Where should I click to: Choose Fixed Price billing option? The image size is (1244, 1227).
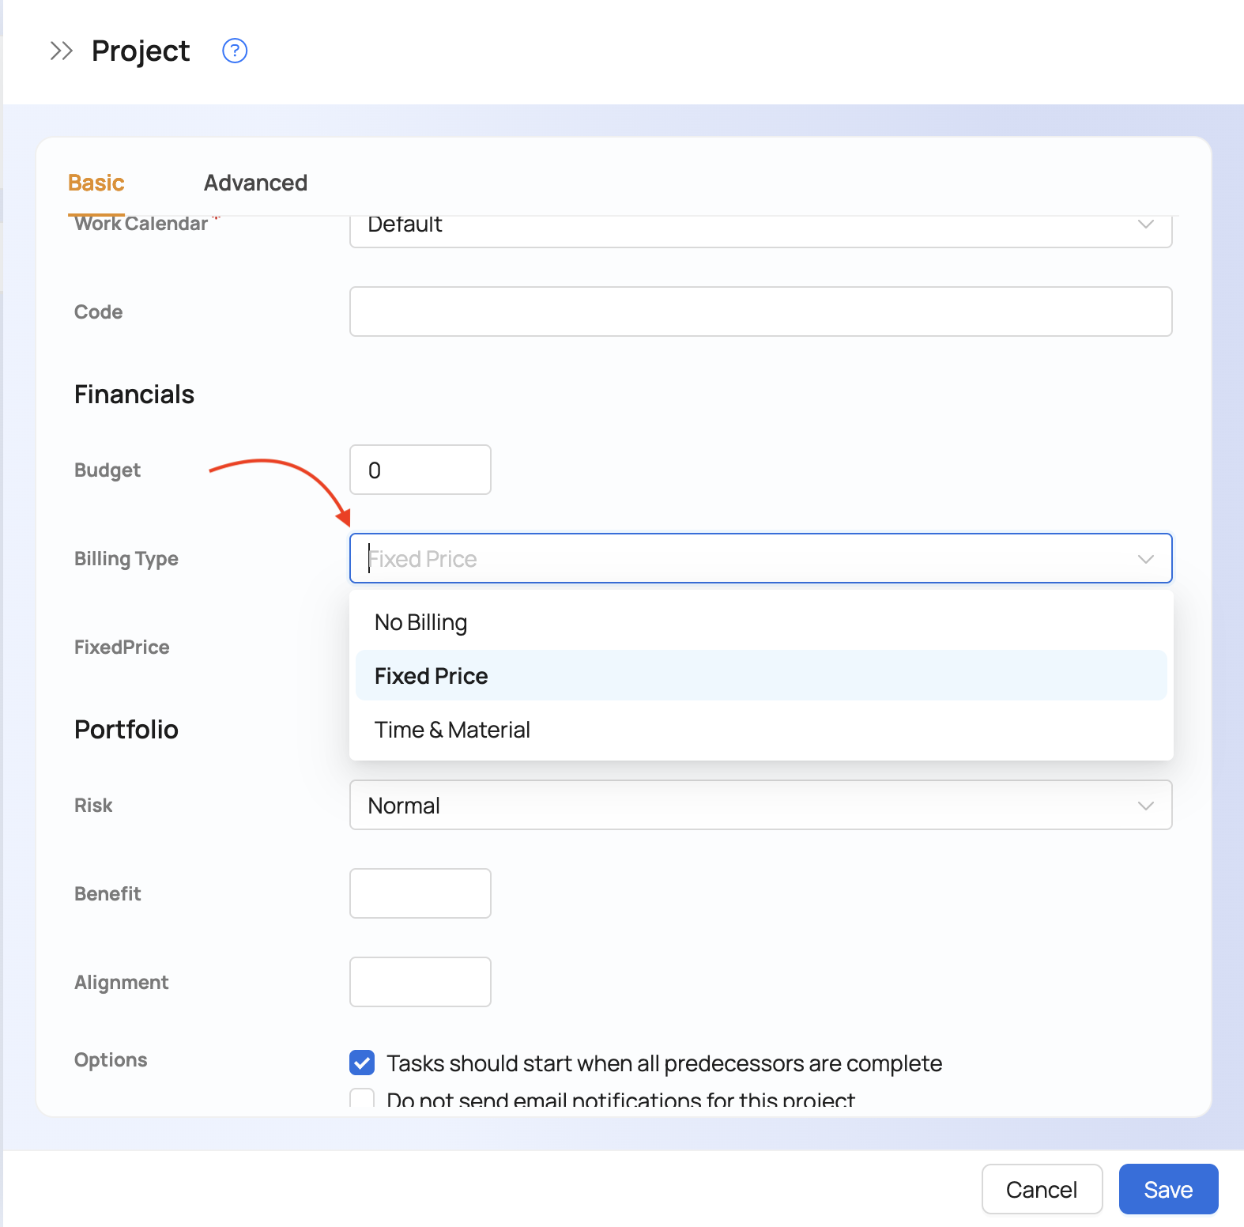pos(432,676)
